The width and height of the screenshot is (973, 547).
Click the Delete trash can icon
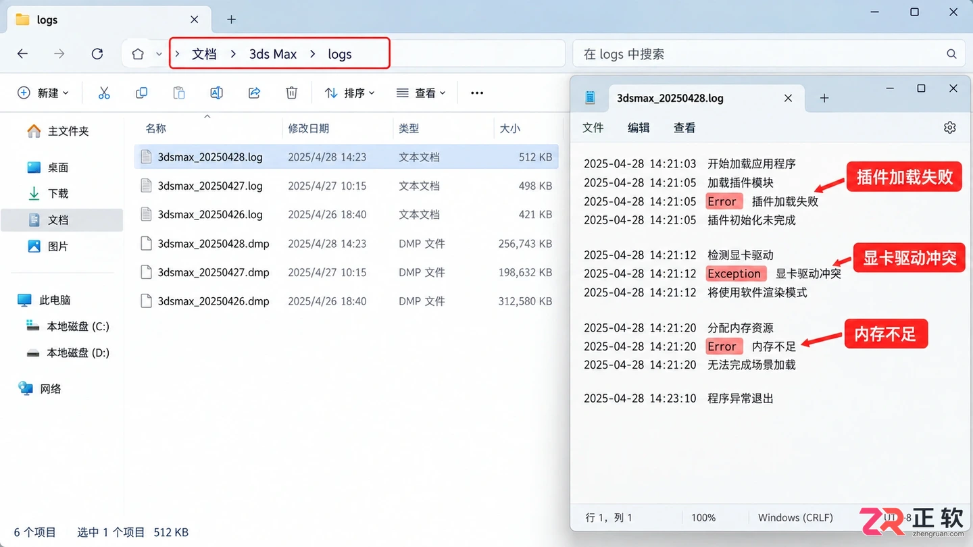[291, 93]
